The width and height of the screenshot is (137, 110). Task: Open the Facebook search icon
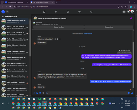click(x=7, y=12)
